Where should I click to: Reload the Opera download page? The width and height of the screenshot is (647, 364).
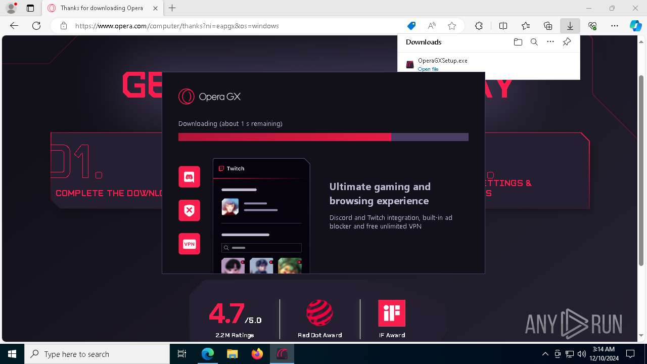[x=36, y=26]
